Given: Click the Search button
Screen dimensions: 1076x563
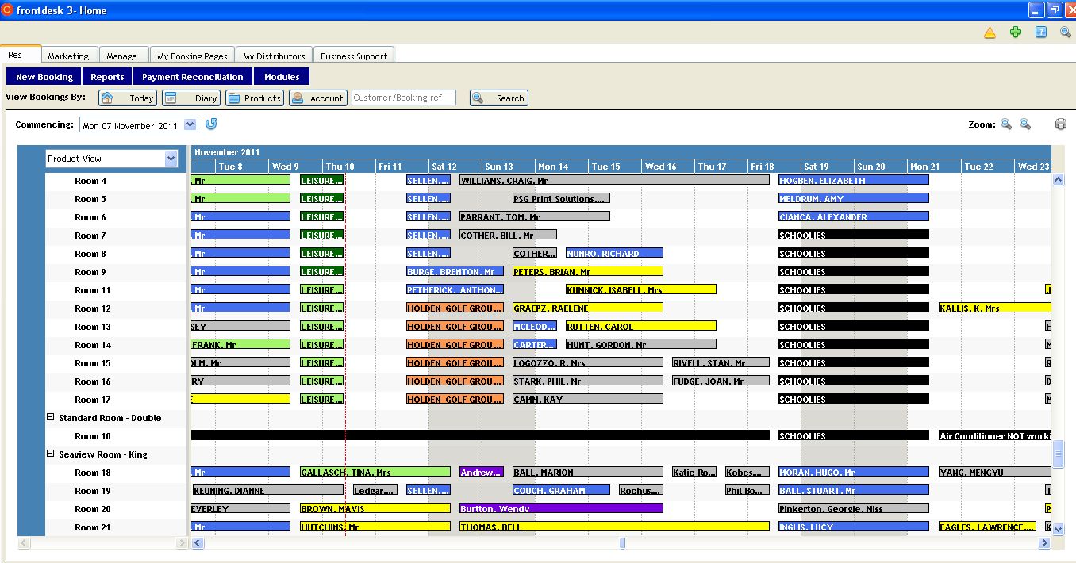Looking at the screenshot, I should tap(499, 98).
